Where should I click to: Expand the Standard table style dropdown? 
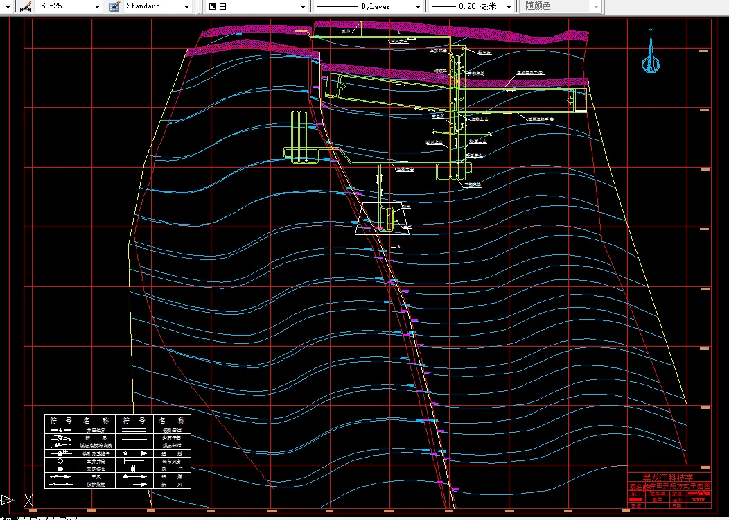click(x=186, y=6)
